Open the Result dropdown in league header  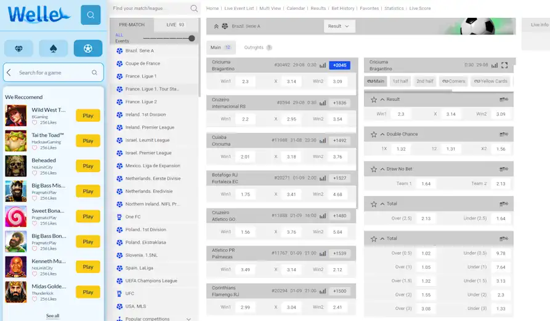coord(339,26)
